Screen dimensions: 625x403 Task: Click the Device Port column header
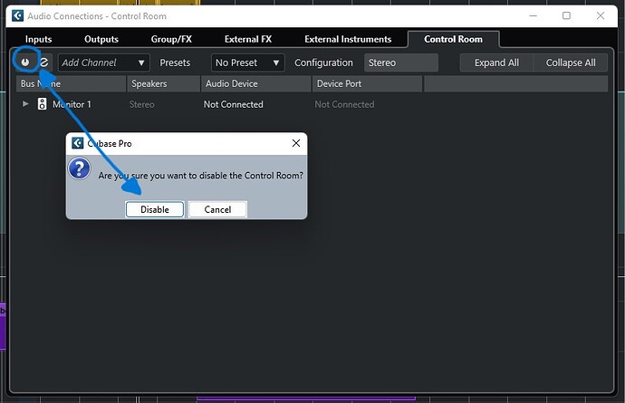367,83
